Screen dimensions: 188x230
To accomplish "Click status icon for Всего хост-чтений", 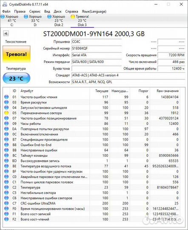I will coord(6,219).
